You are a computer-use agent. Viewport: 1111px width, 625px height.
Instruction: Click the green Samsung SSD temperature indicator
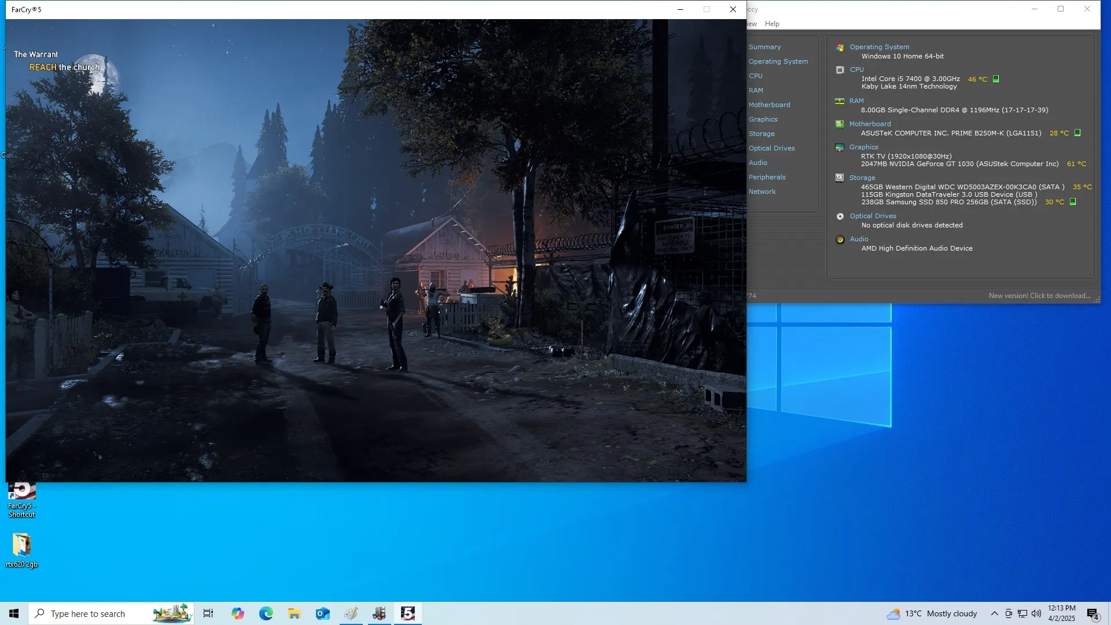[1073, 201]
